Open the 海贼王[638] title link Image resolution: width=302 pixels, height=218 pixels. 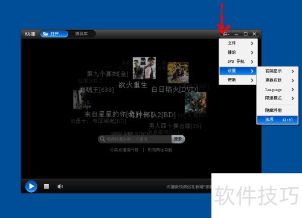[97, 89]
